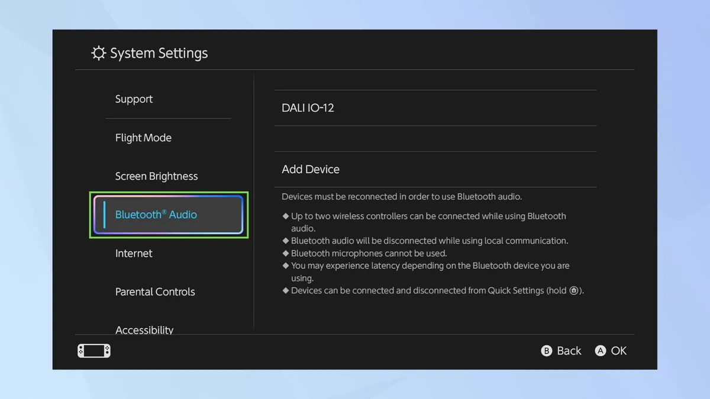Click the System Settings title text
This screenshot has width=710, height=399.
point(159,53)
